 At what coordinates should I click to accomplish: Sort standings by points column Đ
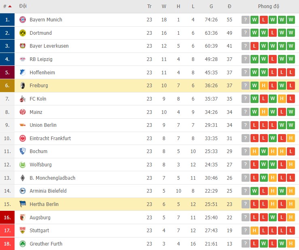click(x=229, y=6)
